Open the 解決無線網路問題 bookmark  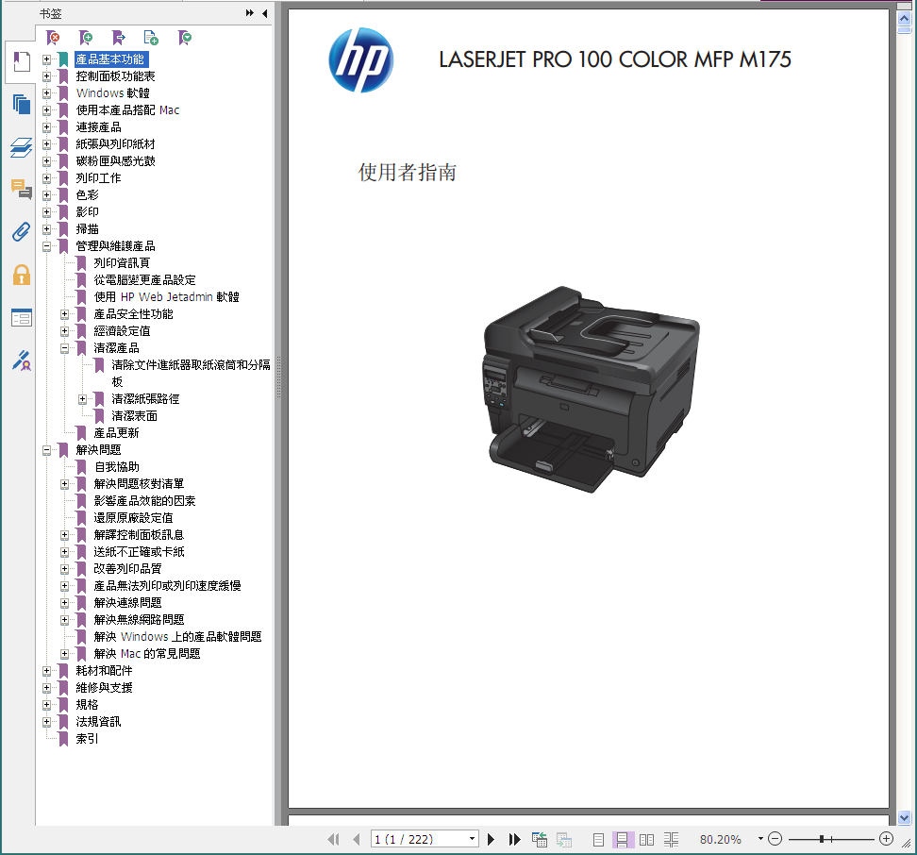[x=139, y=619]
